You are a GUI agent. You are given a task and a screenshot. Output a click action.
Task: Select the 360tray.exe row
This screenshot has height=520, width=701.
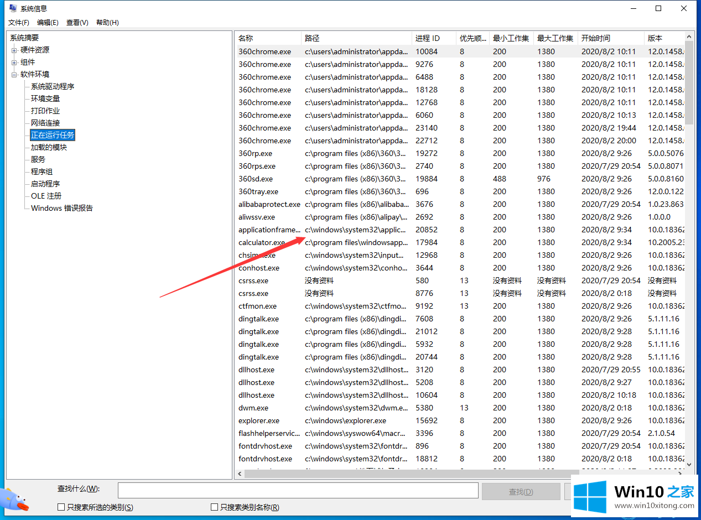pyautogui.click(x=460, y=191)
